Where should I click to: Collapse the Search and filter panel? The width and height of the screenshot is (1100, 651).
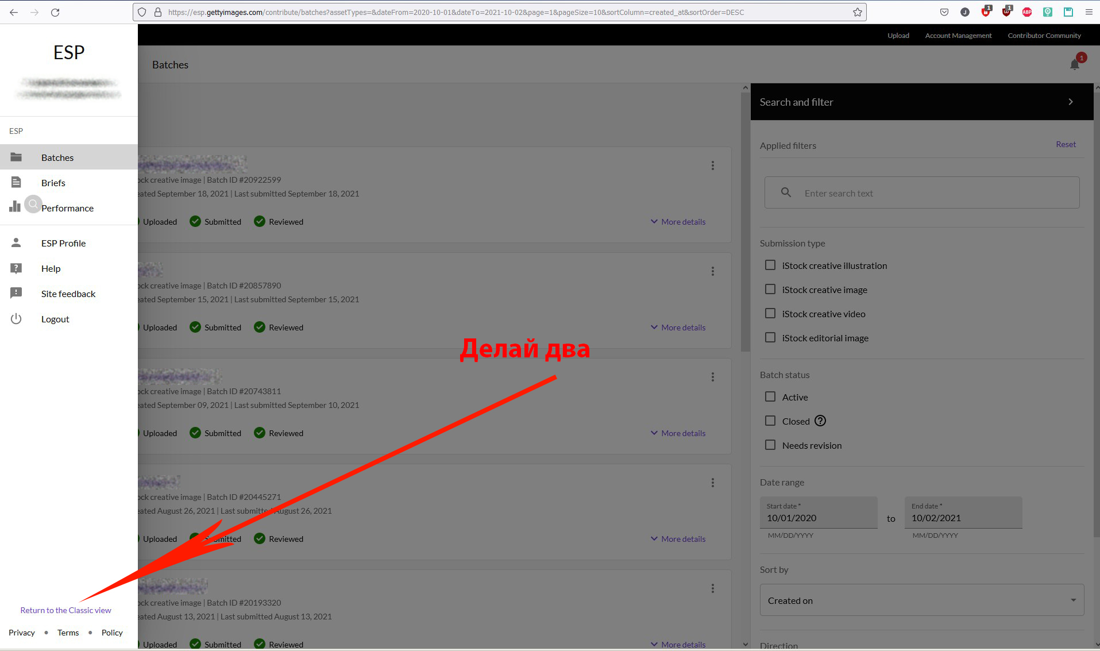point(1070,102)
